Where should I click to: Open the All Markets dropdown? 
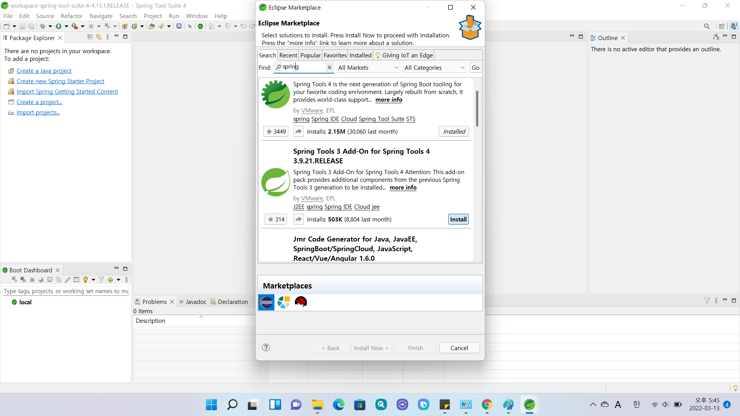[x=368, y=68]
